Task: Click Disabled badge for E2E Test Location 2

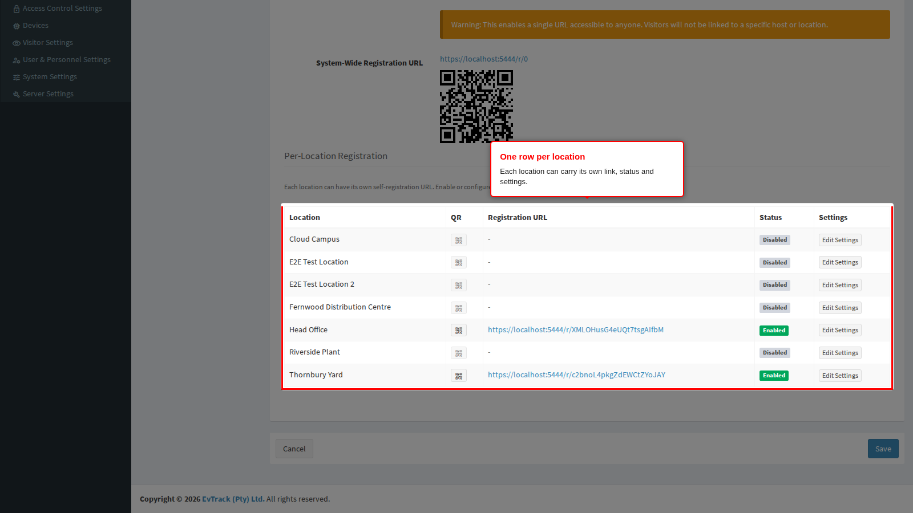Action: point(775,285)
